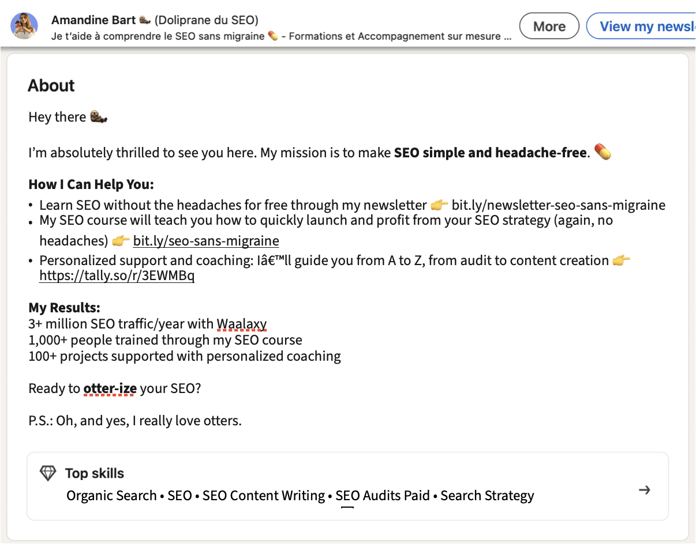Open Amandine Bart's profile photo
The width and height of the screenshot is (696, 544).
click(24, 25)
